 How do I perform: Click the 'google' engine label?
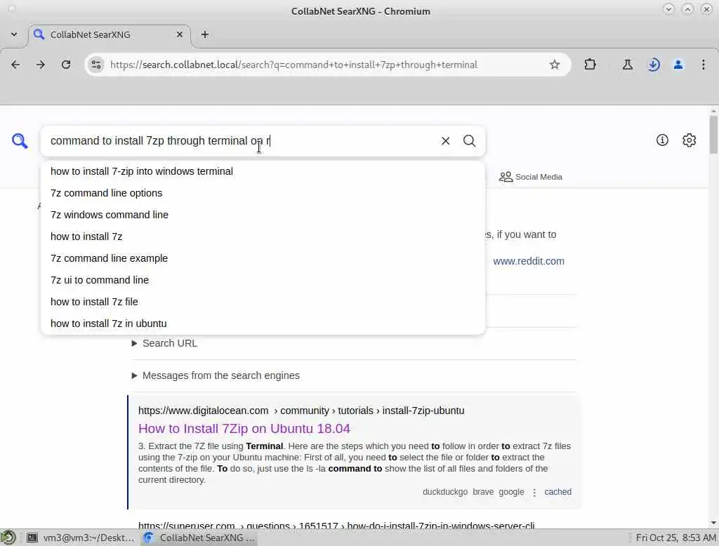(511, 492)
